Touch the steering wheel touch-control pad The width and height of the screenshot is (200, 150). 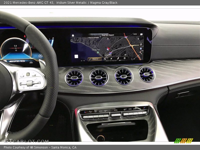[x=28, y=74]
